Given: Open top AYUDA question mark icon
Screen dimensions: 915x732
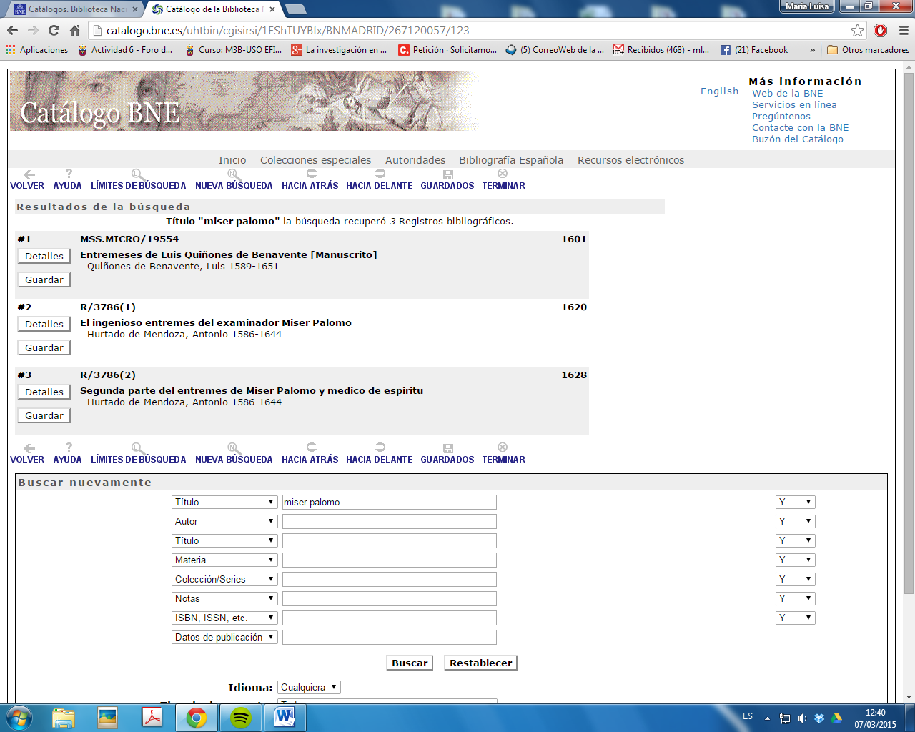Looking at the screenshot, I should 69,174.
